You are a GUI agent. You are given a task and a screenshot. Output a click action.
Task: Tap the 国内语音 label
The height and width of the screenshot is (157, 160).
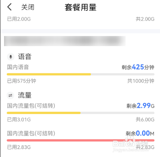point(18,67)
